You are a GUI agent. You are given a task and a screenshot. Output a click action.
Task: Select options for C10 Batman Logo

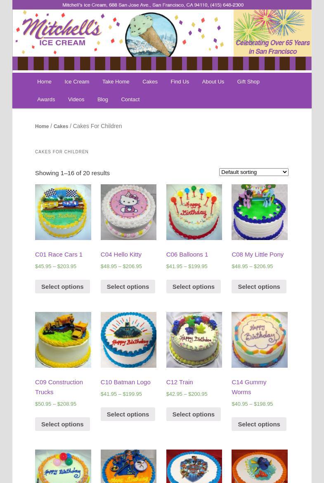pos(128,414)
